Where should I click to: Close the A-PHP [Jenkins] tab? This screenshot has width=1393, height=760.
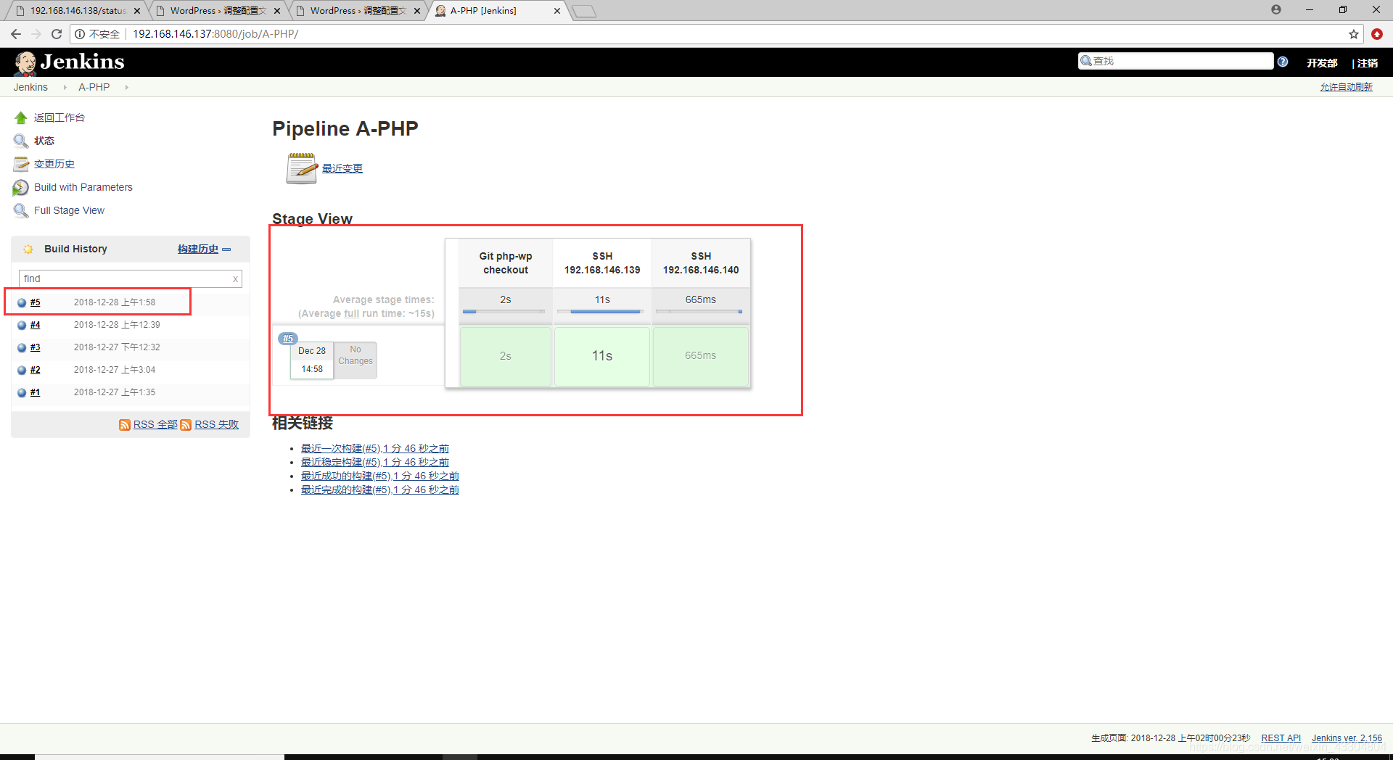(557, 11)
